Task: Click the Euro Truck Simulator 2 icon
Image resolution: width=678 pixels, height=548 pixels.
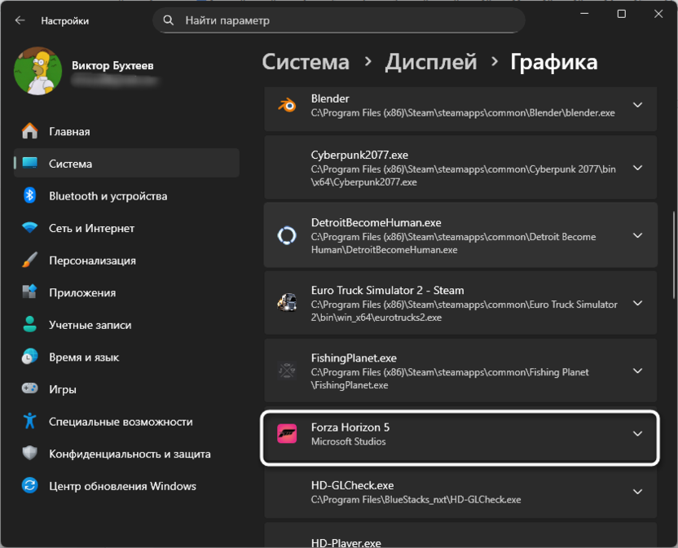Action: (287, 303)
